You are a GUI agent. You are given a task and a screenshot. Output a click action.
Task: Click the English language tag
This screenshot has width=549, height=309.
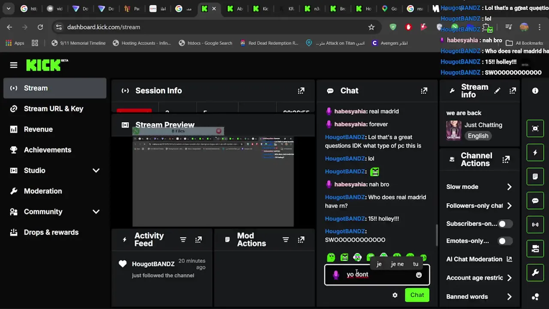click(478, 136)
